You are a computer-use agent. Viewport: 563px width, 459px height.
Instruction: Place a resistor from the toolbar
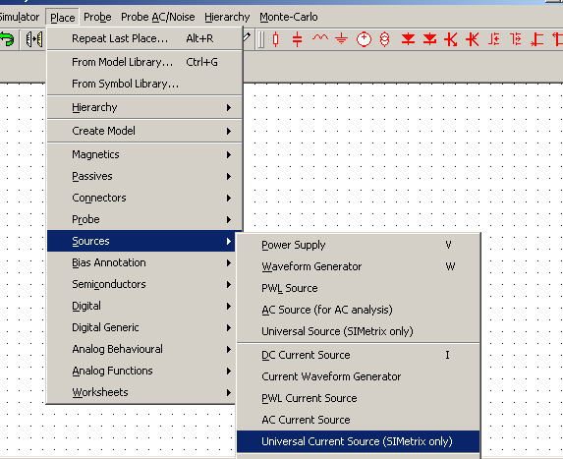275,39
